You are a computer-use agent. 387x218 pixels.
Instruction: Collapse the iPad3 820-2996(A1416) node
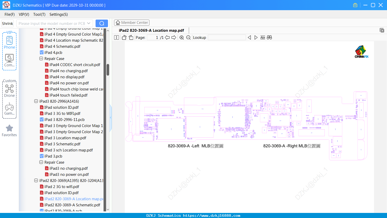pos(36,101)
